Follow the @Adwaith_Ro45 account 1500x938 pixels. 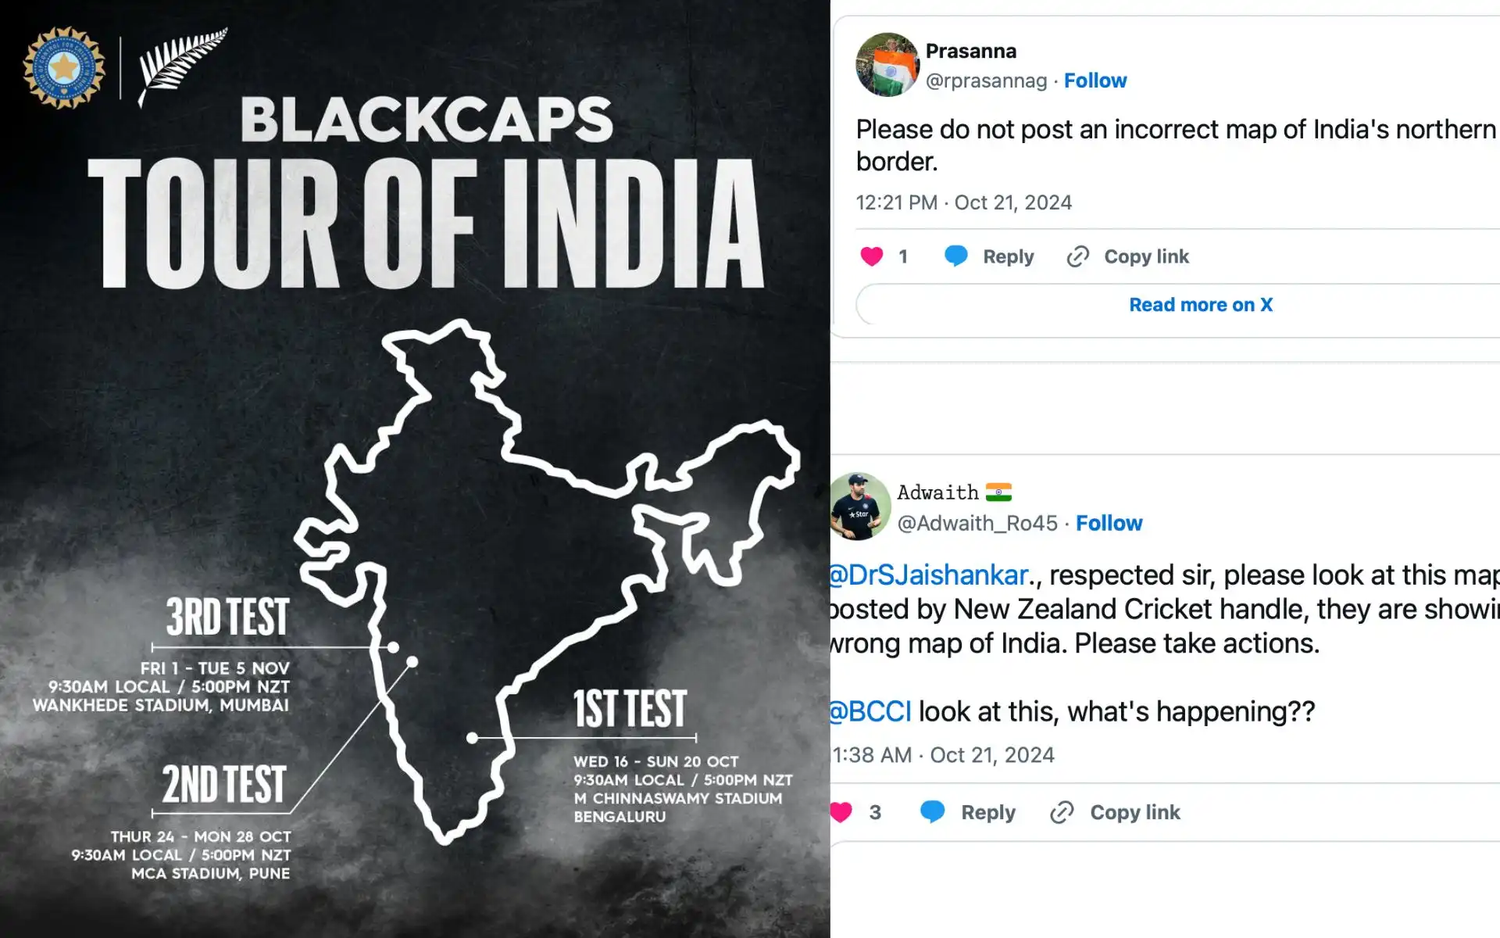click(x=1109, y=523)
